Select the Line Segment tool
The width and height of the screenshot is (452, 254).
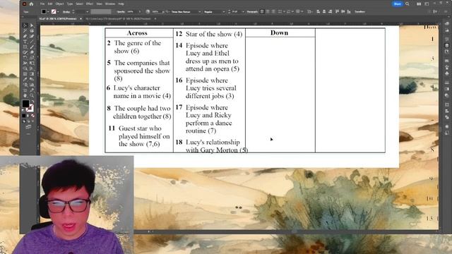tap(32, 42)
